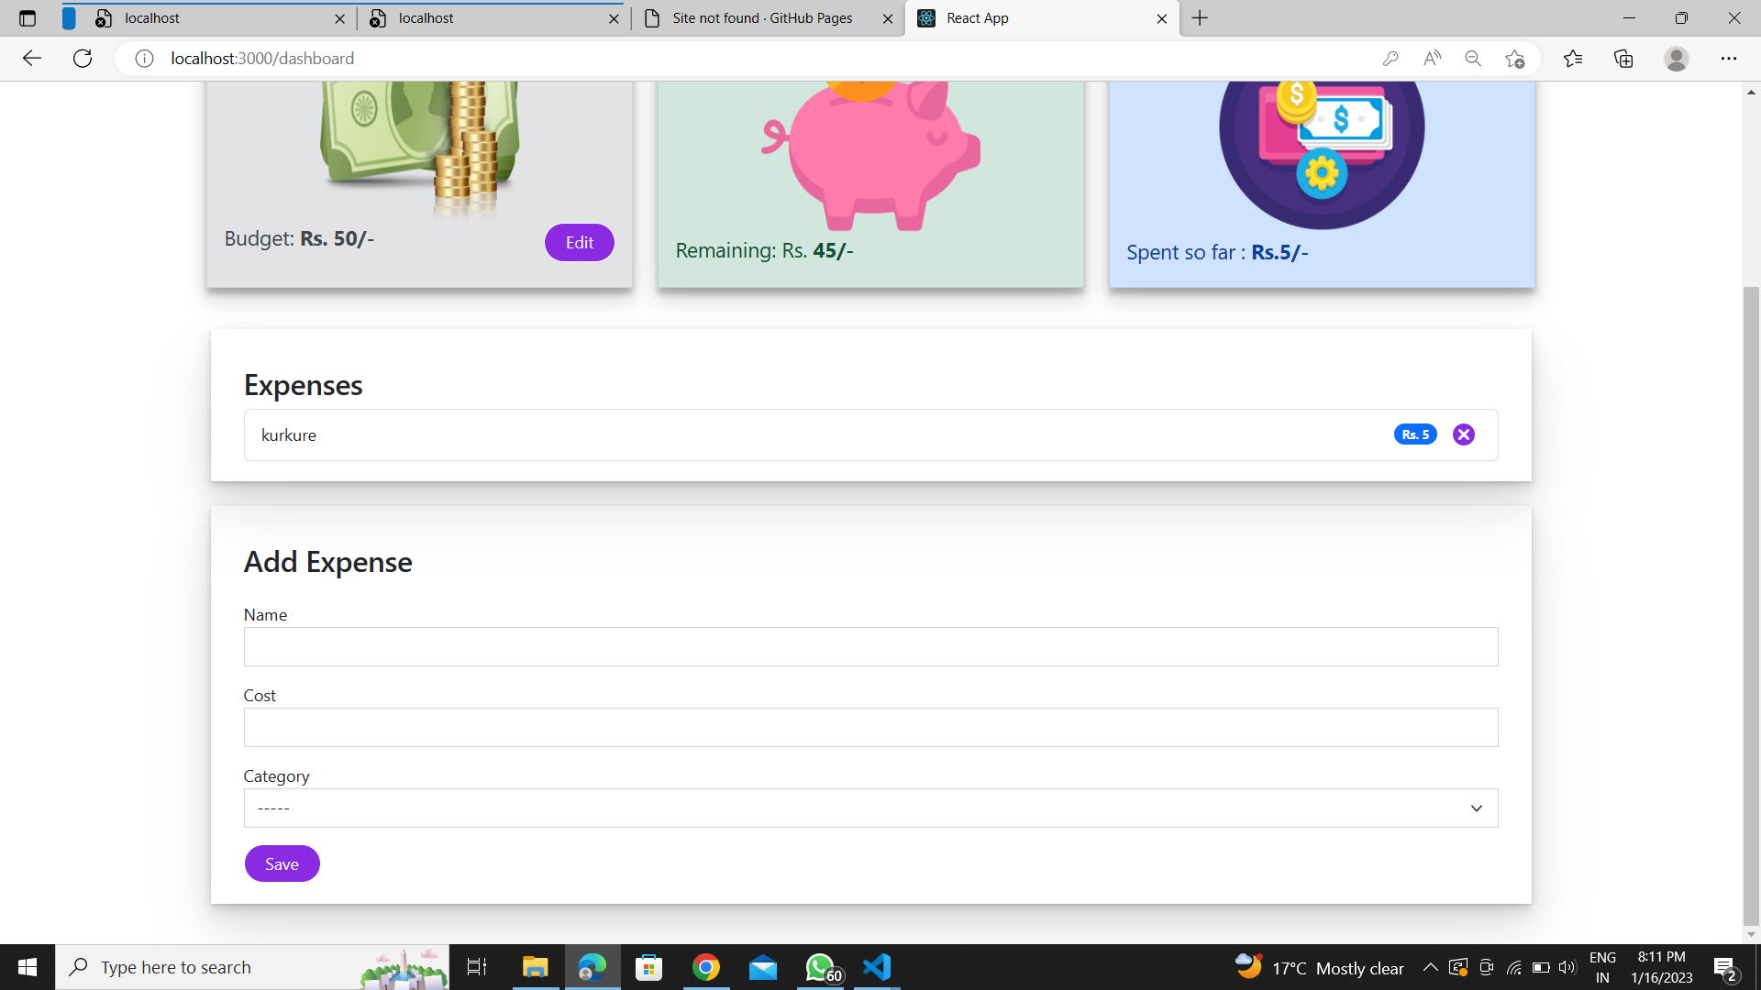Click the address bar URL

tap(262, 59)
